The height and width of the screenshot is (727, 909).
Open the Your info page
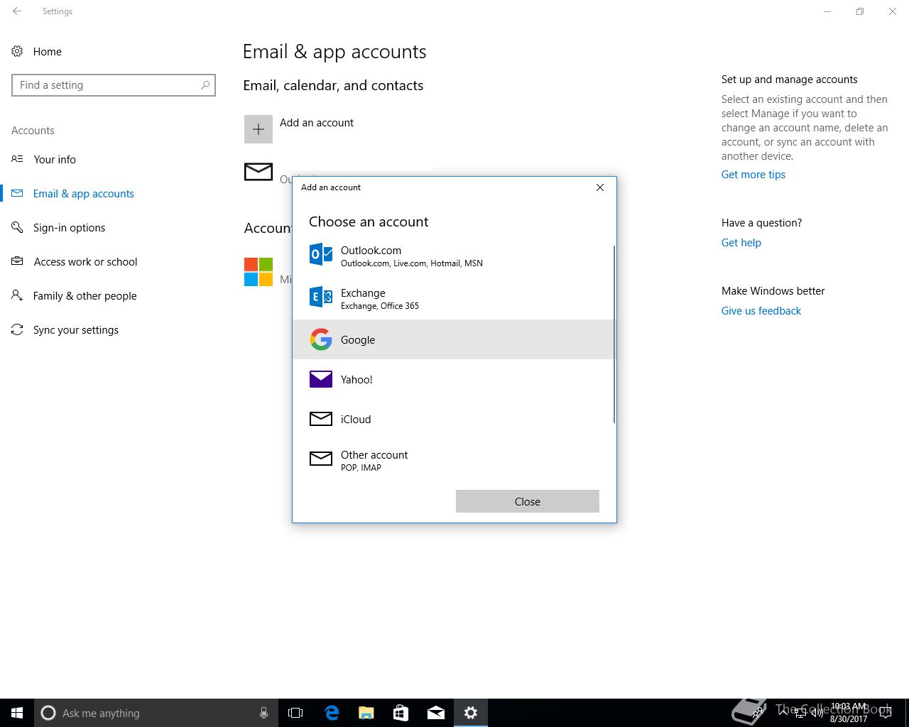click(x=55, y=159)
